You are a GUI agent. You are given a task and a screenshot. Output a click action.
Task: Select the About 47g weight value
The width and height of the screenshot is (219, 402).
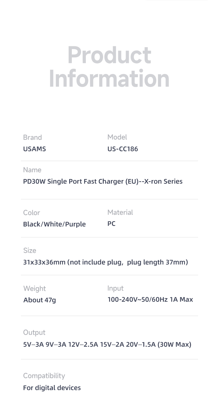(40, 300)
